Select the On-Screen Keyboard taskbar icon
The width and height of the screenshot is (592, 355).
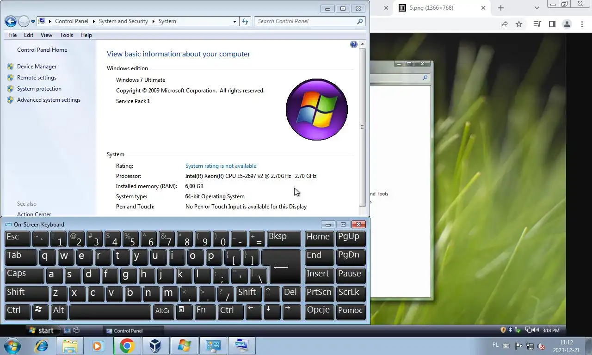[241, 346]
